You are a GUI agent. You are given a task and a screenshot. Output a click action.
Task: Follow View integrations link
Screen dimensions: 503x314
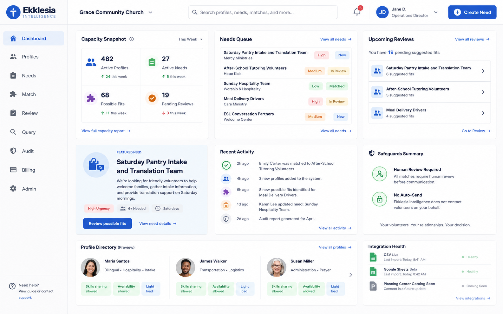473,298
